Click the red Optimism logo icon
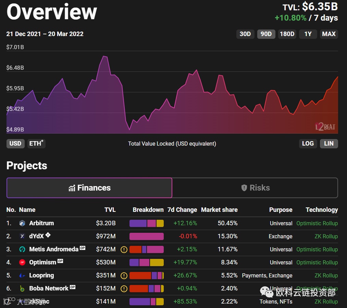The height and width of the screenshot is (308, 347). pyautogui.click(x=22, y=263)
